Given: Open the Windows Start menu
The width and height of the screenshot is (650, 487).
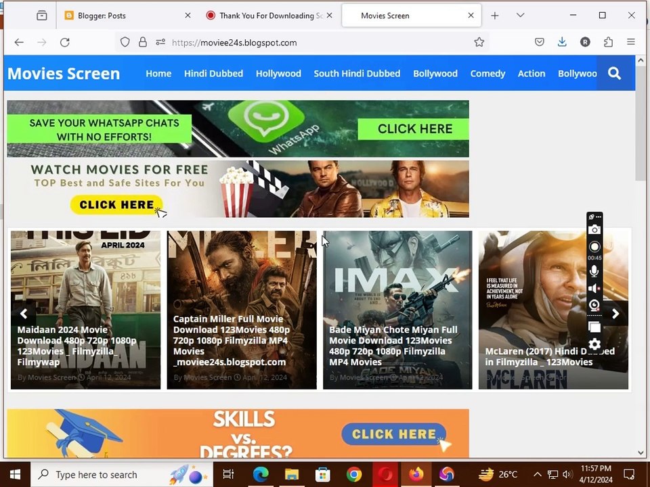Looking at the screenshot, I should point(15,475).
